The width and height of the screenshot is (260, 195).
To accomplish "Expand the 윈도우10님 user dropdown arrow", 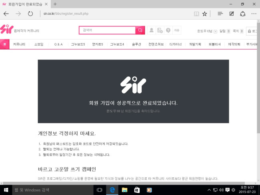I will click(215, 31).
